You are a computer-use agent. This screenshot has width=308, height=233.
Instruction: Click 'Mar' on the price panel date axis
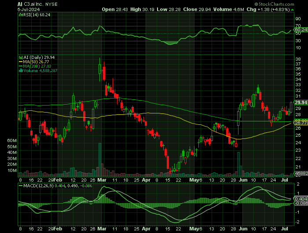(102, 180)
